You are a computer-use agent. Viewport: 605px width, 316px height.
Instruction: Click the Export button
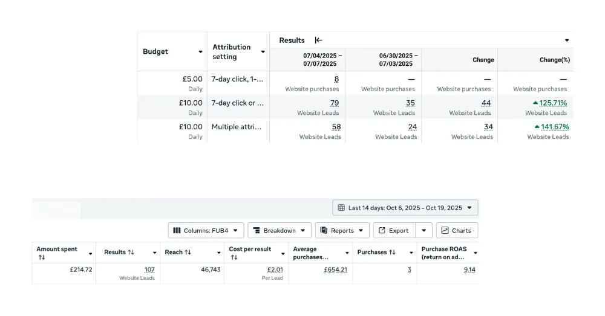(x=393, y=230)
